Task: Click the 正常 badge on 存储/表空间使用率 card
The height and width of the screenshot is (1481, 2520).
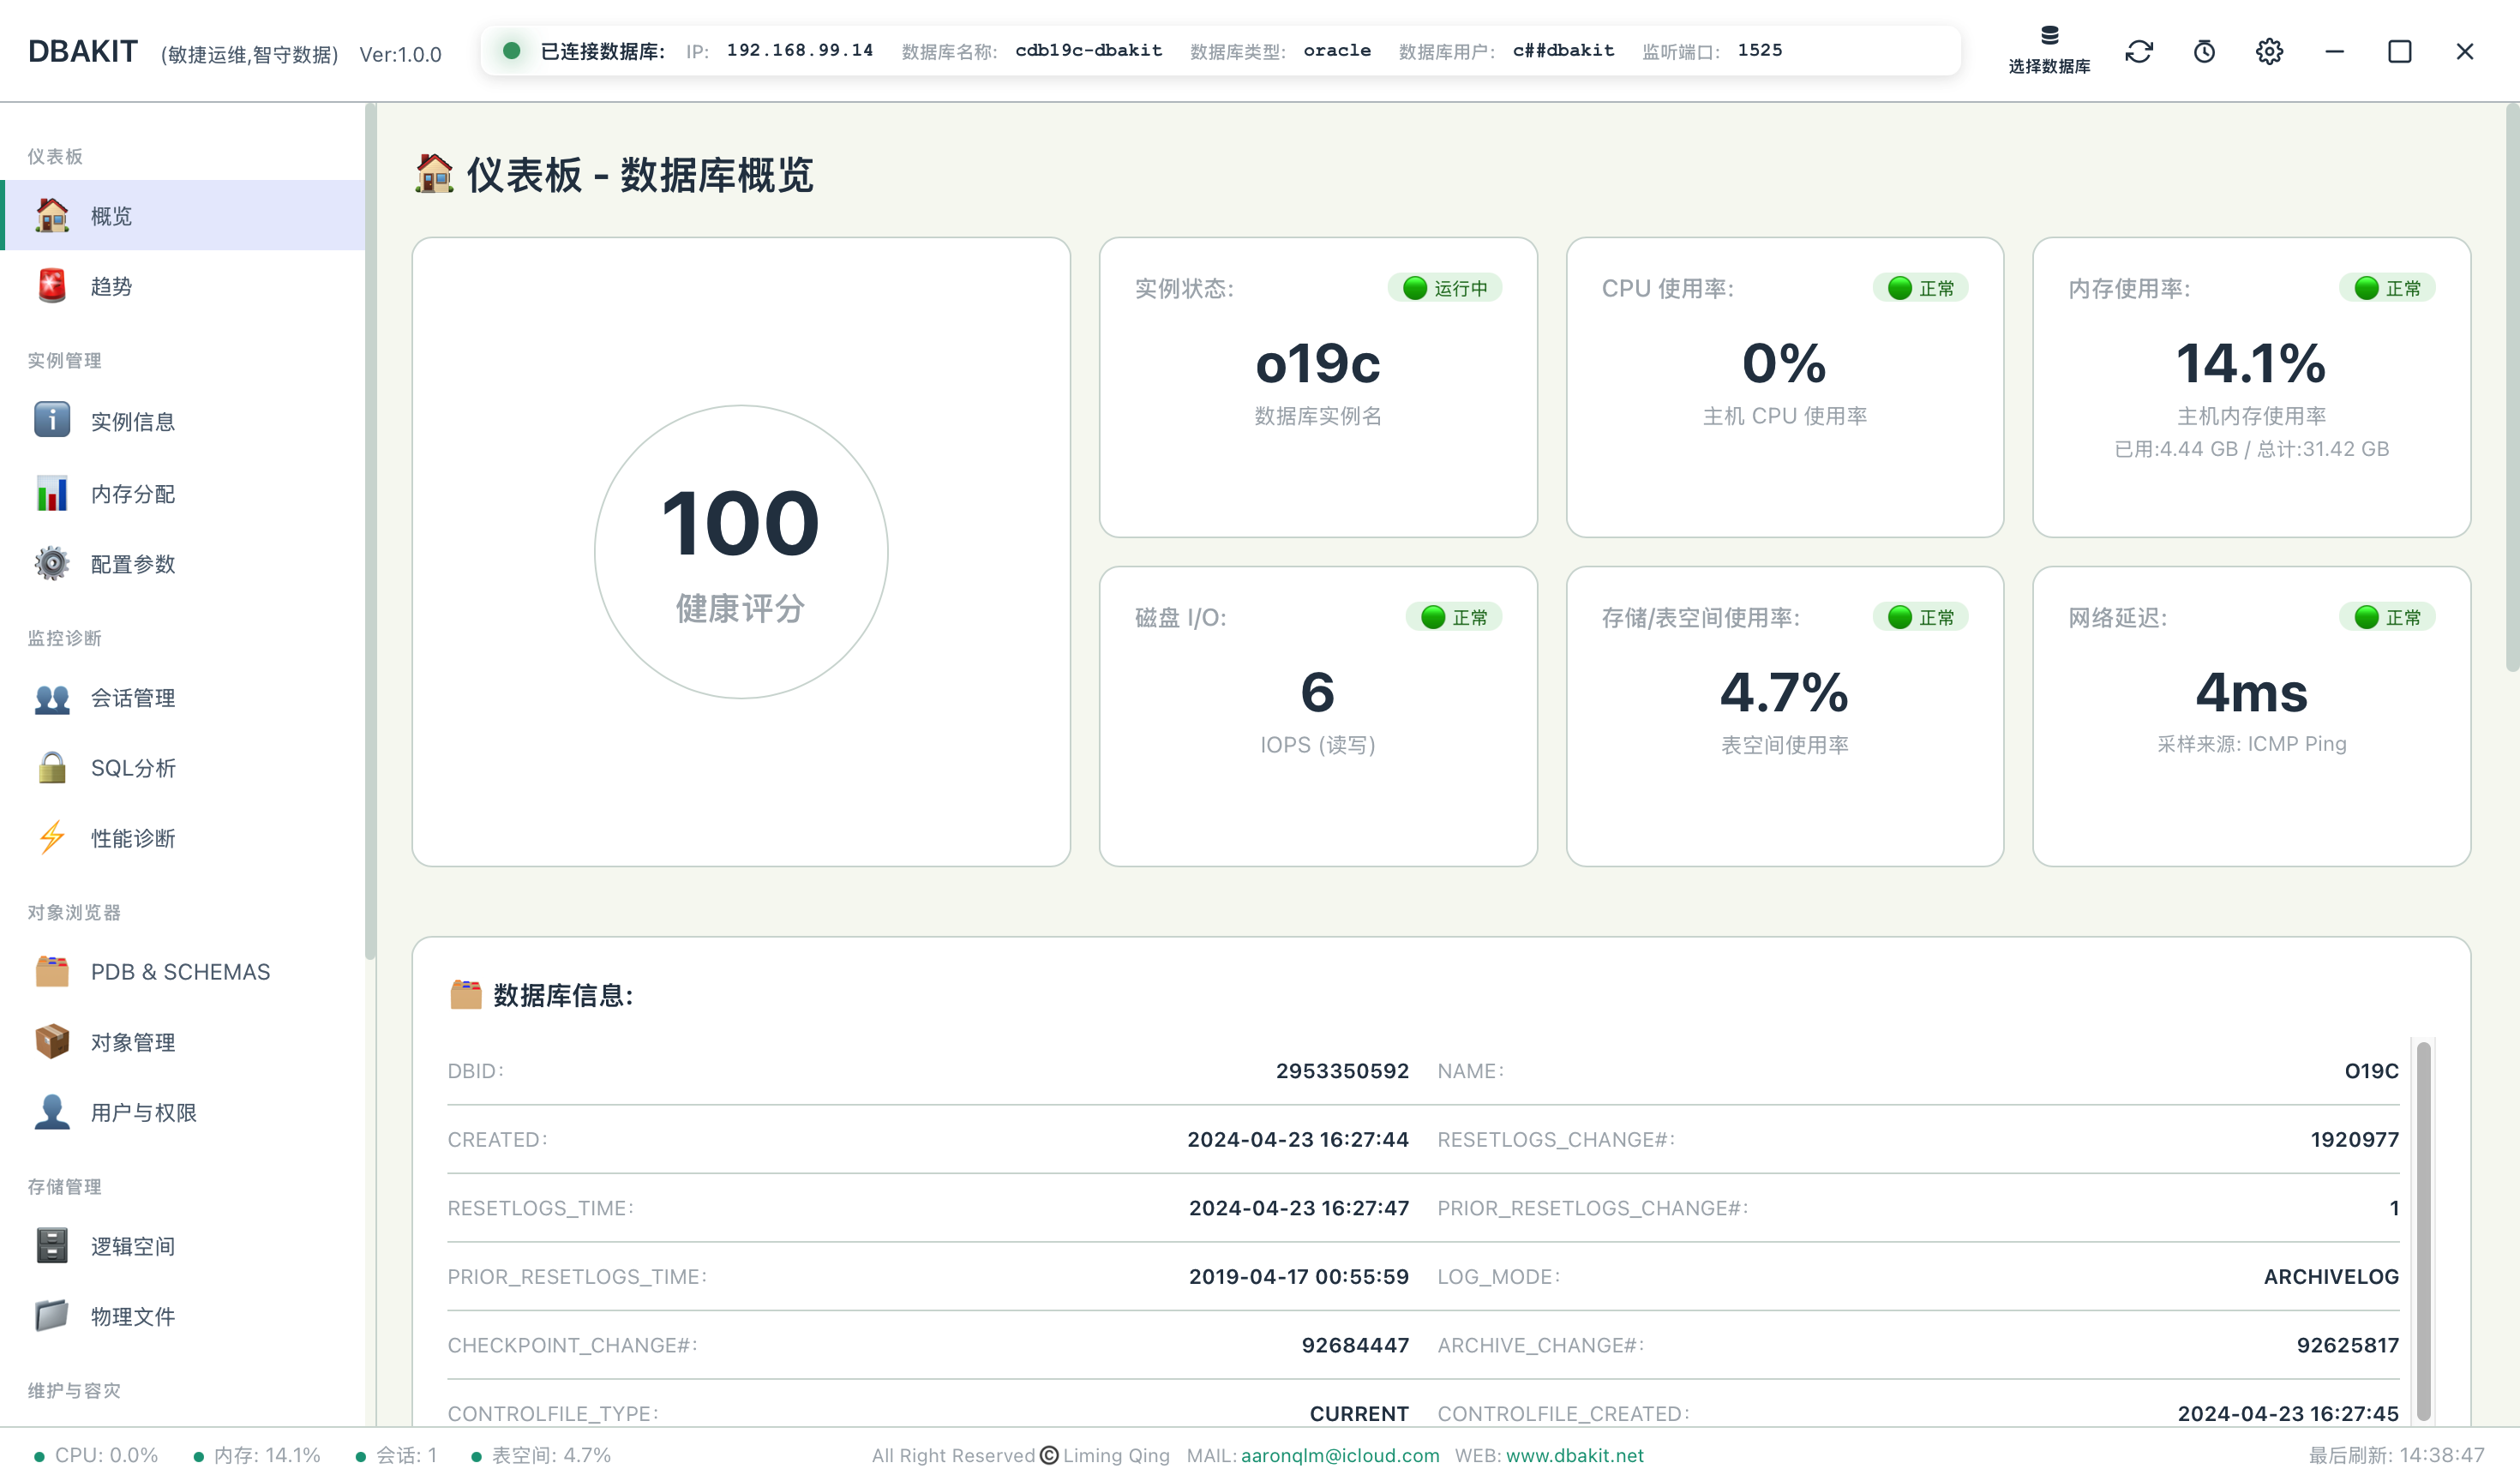Action: click(x=1921, y=617)
